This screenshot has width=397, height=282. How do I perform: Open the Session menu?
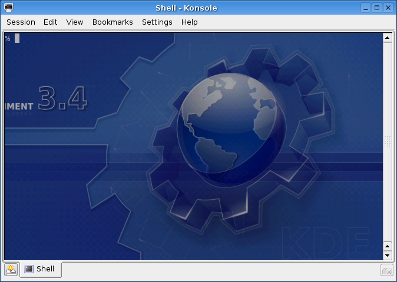point(21,22)
